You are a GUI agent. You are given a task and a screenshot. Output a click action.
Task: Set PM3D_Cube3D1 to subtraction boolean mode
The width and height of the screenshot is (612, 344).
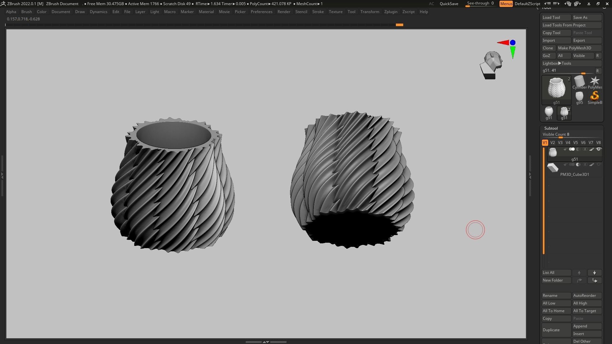point(578,165)
